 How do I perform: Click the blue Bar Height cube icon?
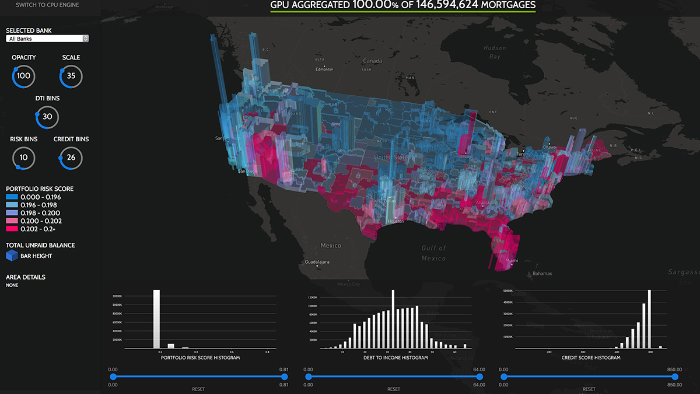pyautogui.click(x=12, y=256)
